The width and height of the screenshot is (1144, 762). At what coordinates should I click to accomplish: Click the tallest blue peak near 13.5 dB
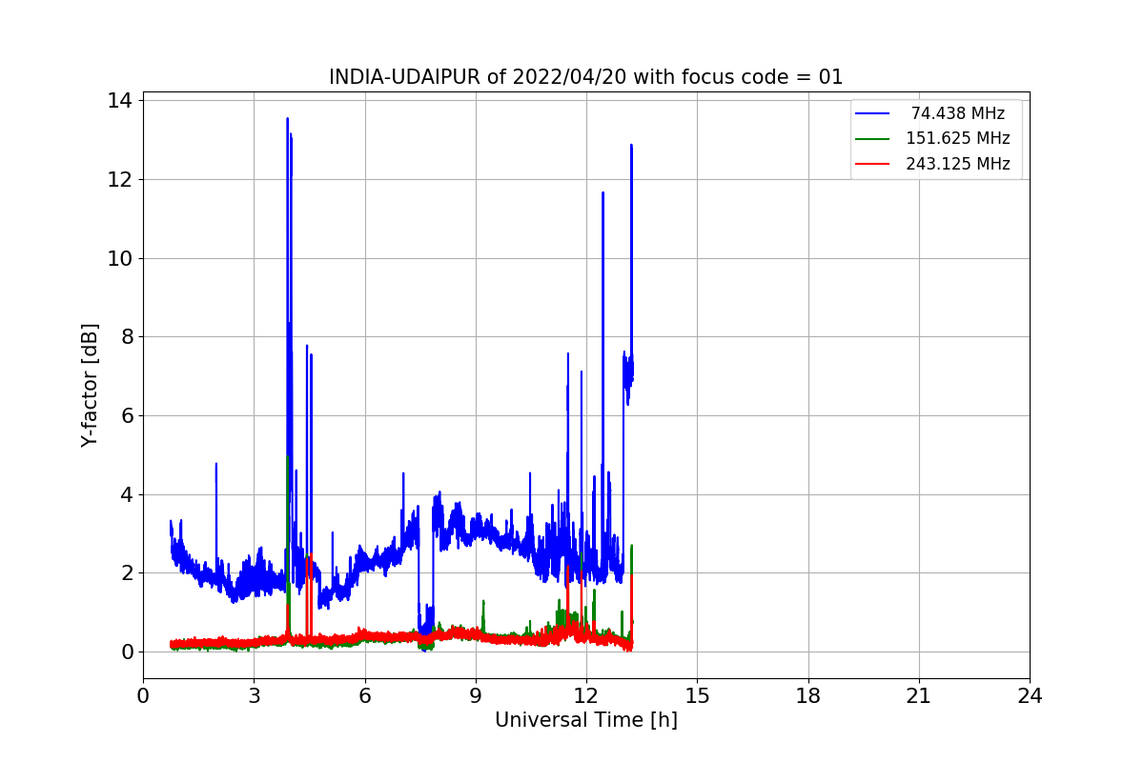[287, 121]
